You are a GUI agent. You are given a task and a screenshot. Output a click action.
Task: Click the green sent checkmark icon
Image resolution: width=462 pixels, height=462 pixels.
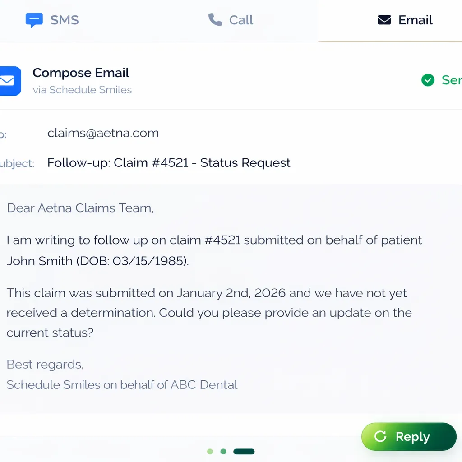click(428, 80)
